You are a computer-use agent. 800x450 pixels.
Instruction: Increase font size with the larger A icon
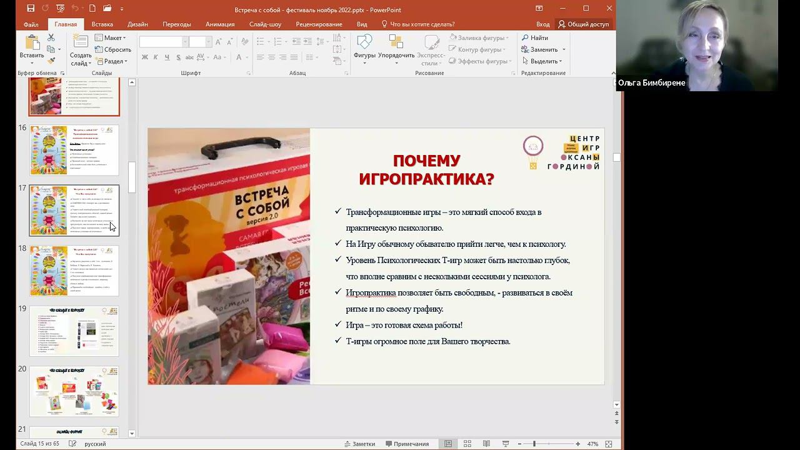tap(219, 42)
